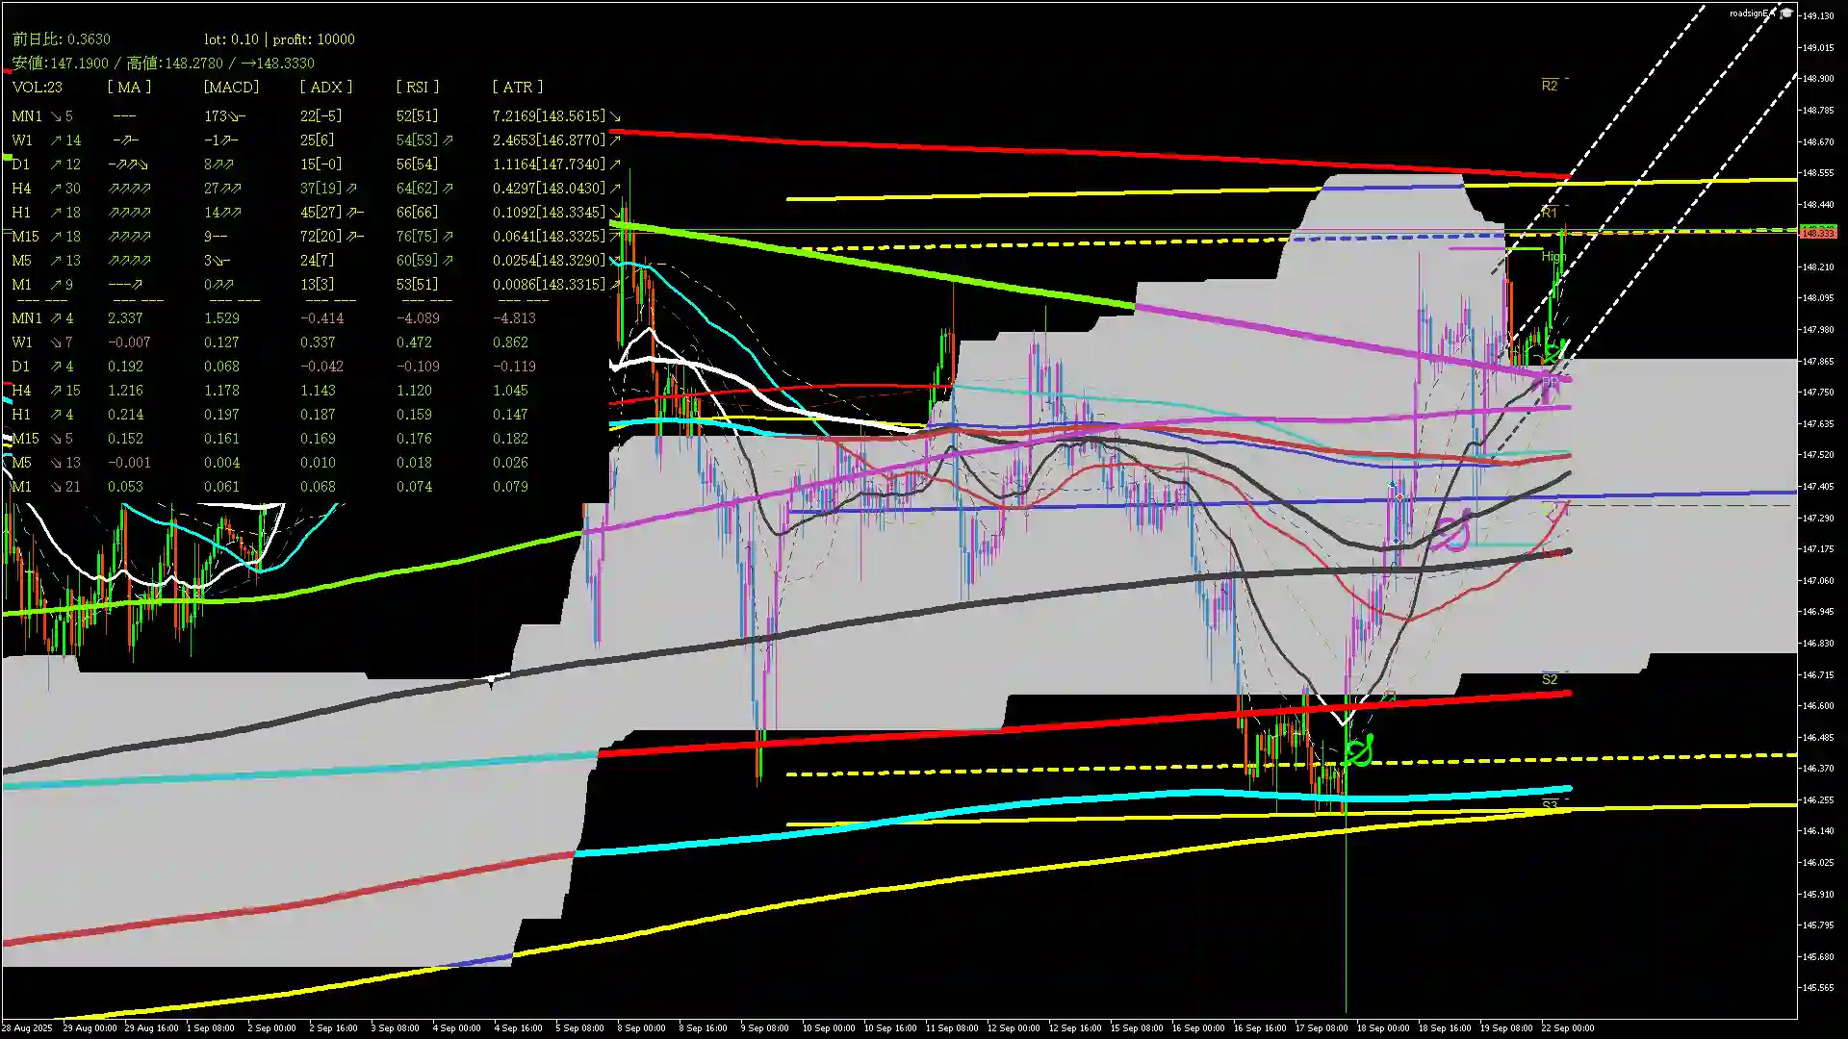The width and height of the screenshot is (1848, 1039).
Task: Click the [ RSI ] column header
Action: pyautogui.click(x=417, y=87)
